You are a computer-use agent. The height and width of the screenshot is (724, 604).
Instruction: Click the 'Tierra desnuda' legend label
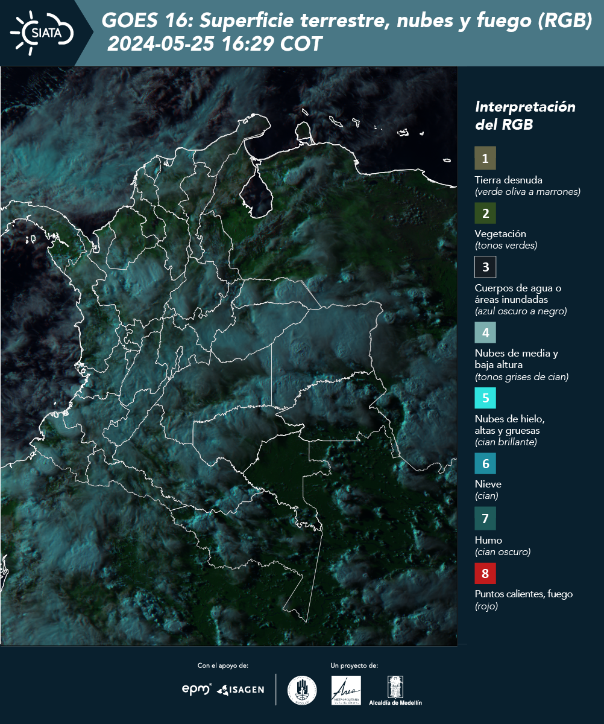coord(509,180)
